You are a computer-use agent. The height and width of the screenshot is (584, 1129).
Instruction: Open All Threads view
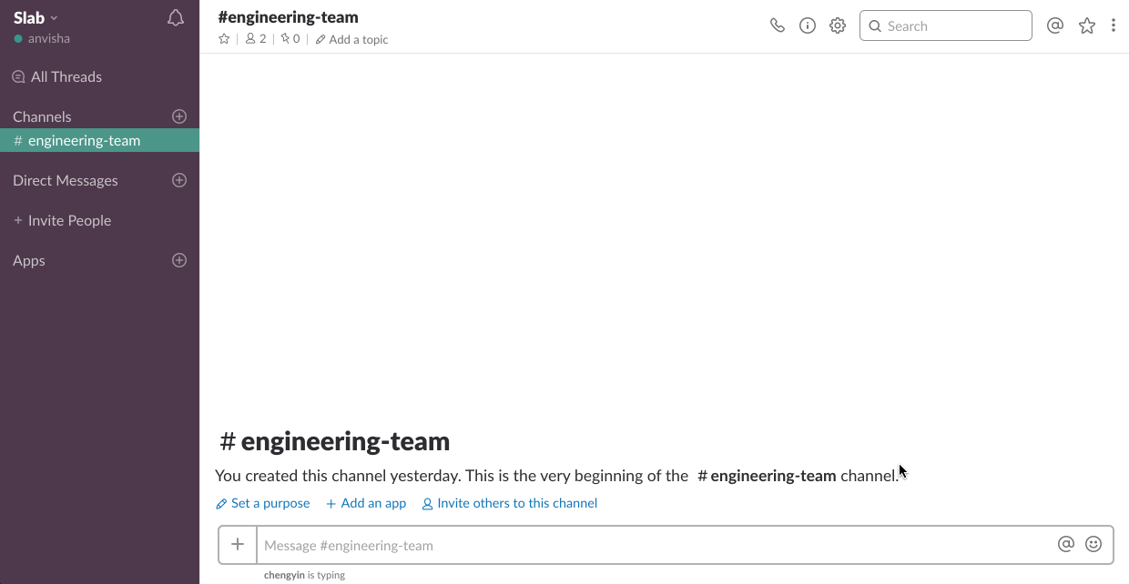[x=66, y=77]
